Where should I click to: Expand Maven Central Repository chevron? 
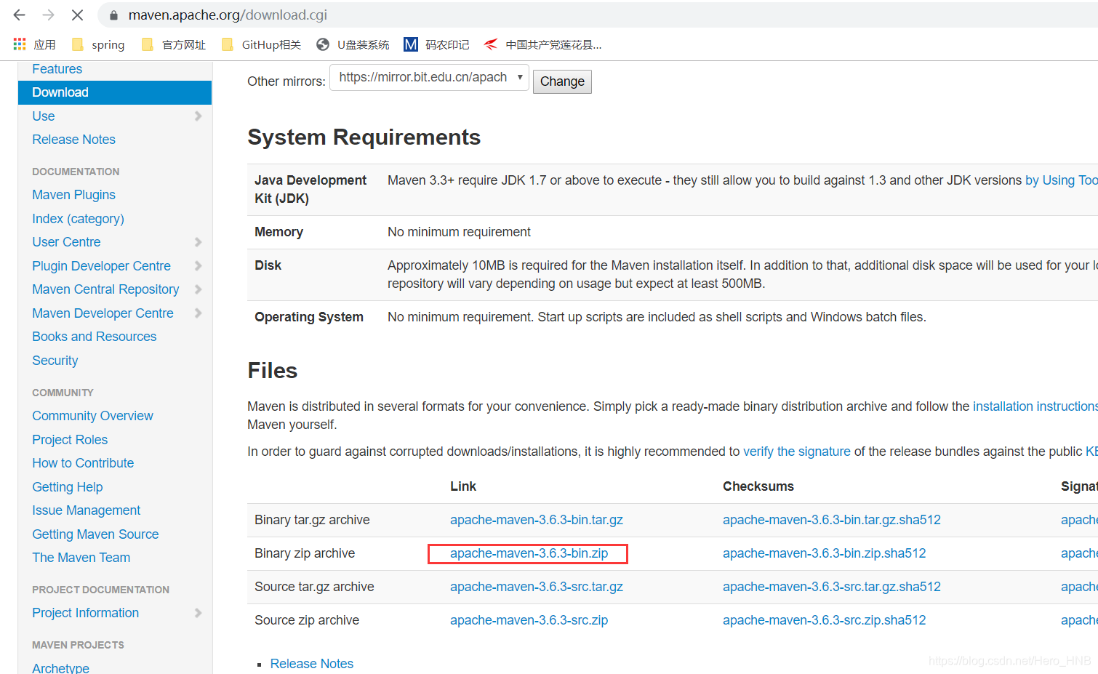(198, 289)
